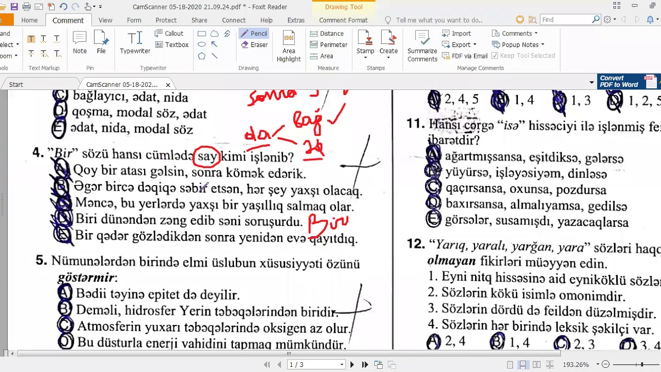
Task: Open Summarize Comments
Action: click(422, 47)
